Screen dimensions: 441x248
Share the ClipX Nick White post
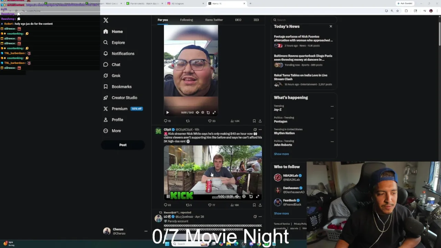(260, 205)
